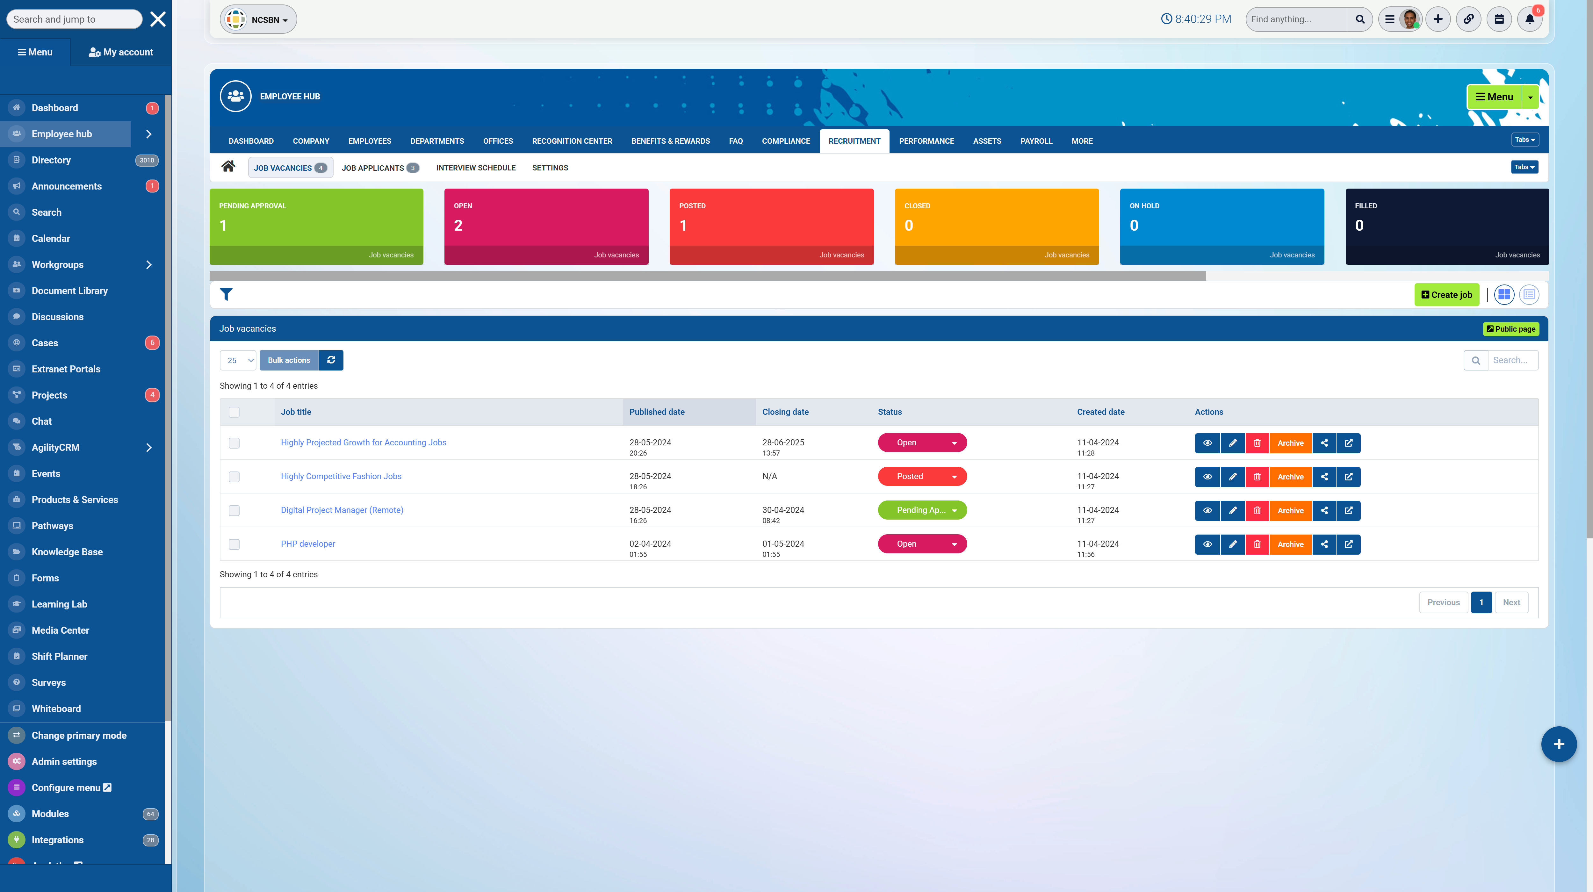Open status dropdown for Digital Project Manager
1593x892 pixels.
click(922, 510)
